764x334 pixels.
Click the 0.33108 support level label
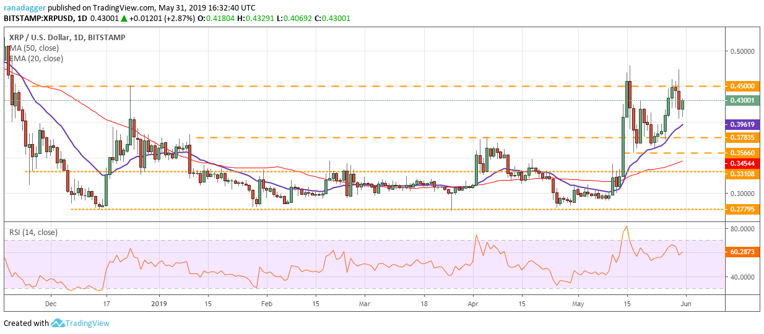click(x=743, y=174)
